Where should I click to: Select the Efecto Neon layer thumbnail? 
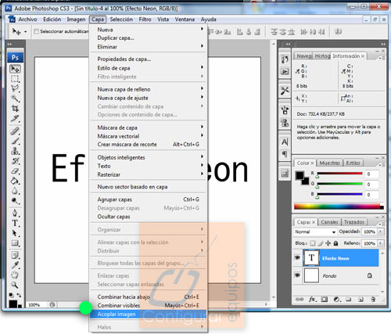[x=311, y=258]
